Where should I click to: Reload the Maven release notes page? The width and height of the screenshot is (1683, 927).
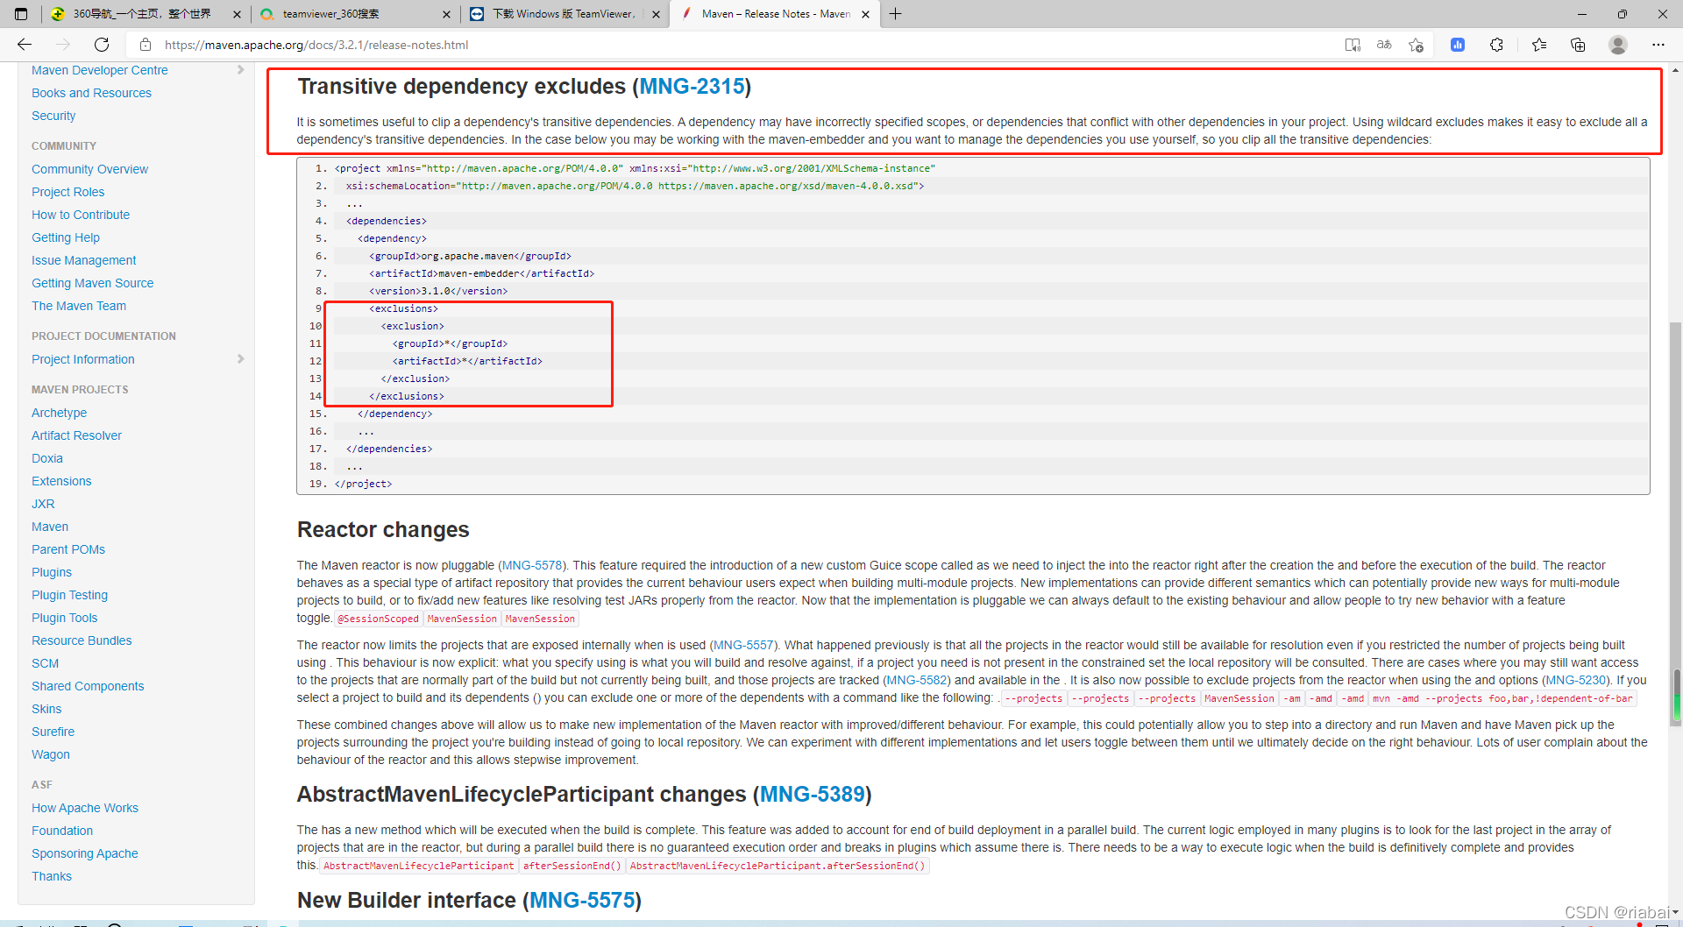102,45
